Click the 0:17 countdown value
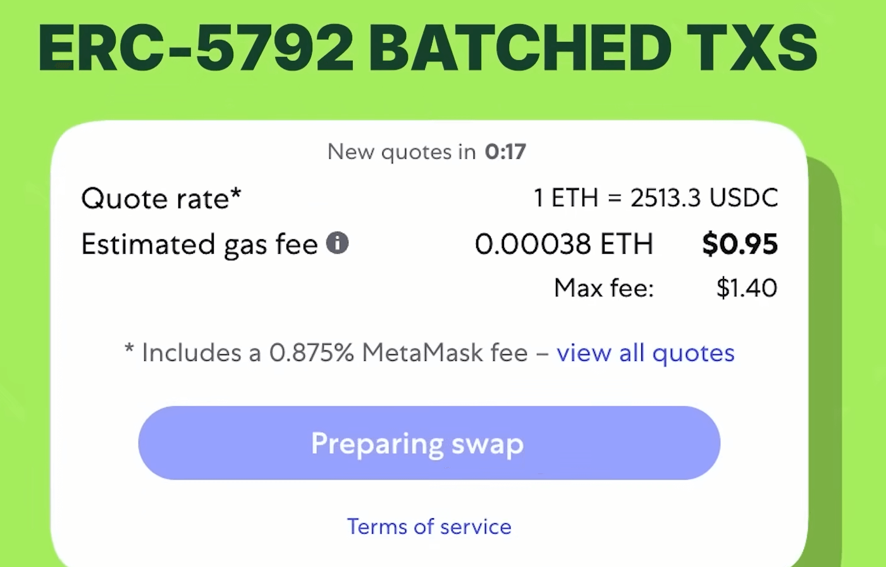The height and width of the screenshot is (567, 886). pyautogui.click(x=505, y=152)
